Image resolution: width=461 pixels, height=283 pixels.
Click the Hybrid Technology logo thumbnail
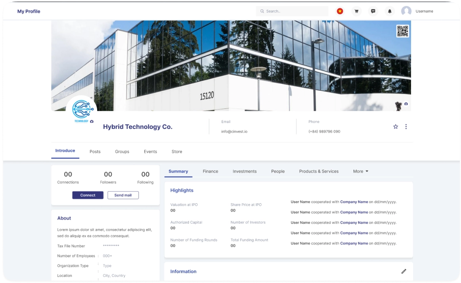81,109
